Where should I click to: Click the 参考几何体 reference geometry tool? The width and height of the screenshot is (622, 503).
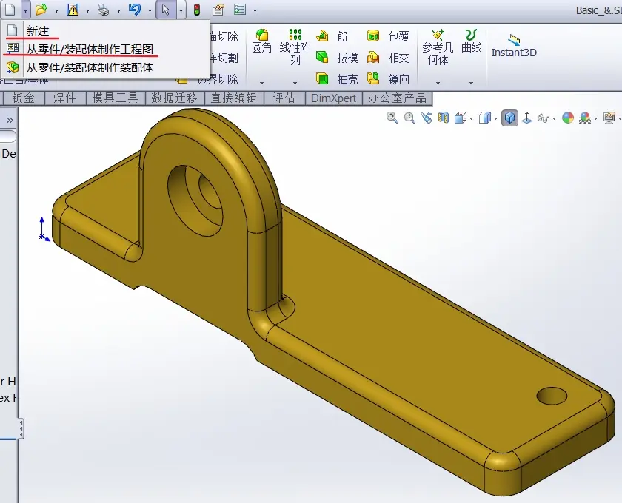438,47
